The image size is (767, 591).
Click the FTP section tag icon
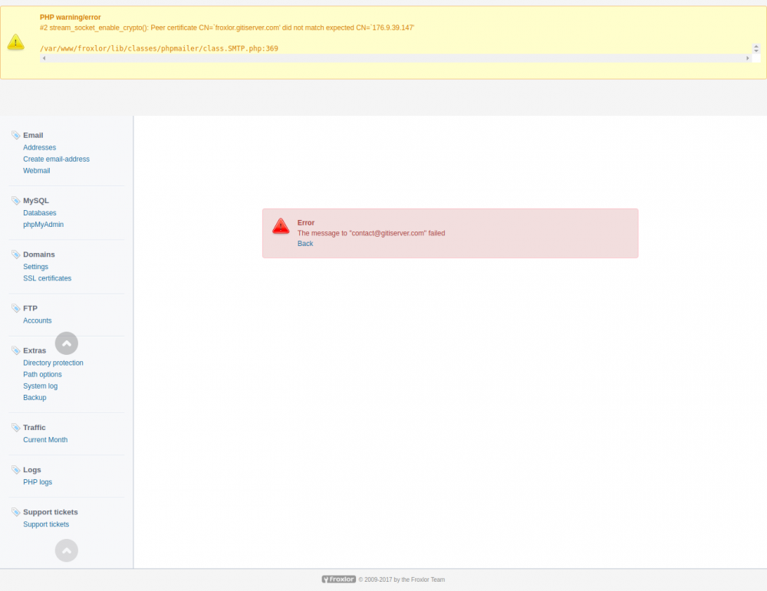[x=15, y=307]
